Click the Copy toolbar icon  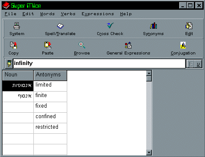coord(14,45)
